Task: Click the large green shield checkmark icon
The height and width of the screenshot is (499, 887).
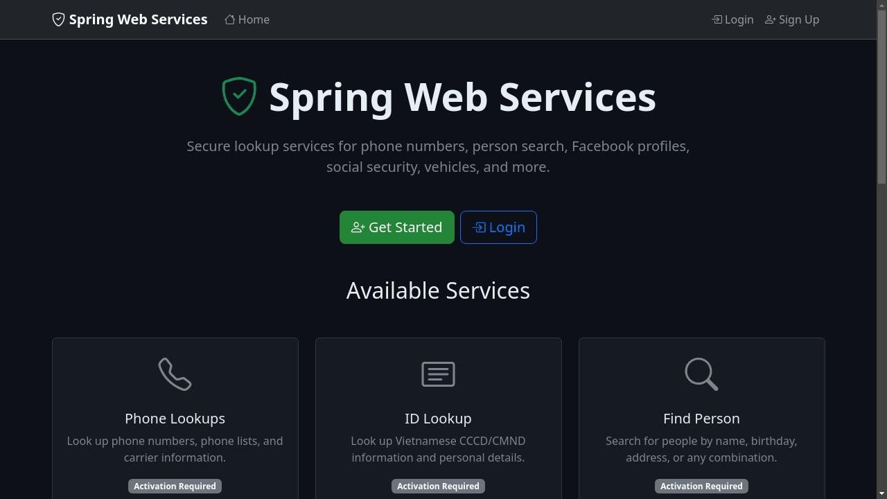Action: coord(239,96)
